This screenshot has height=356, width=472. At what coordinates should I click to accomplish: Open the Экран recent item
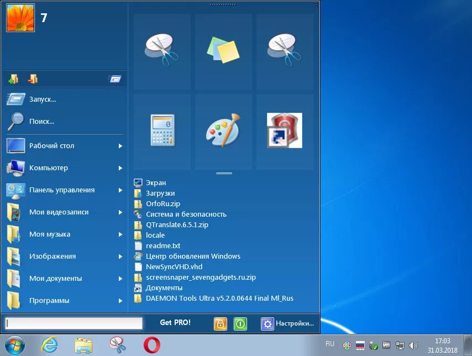[x=150, y=183]
